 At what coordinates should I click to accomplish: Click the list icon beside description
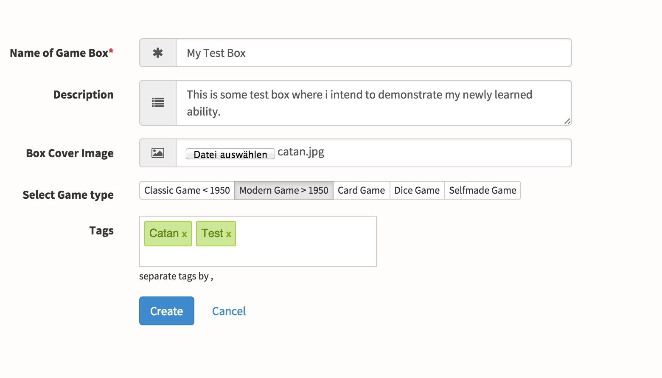point(158,103)
